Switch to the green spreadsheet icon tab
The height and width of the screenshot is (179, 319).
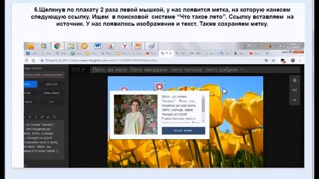pos(76,53)
